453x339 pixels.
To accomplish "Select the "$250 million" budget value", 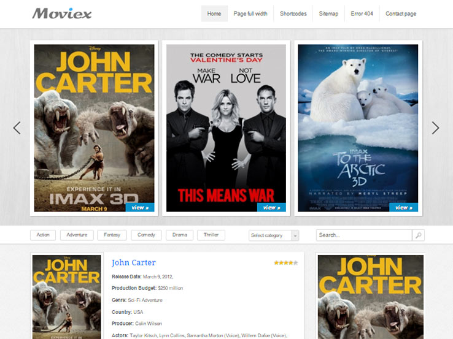I will [171, 288].
